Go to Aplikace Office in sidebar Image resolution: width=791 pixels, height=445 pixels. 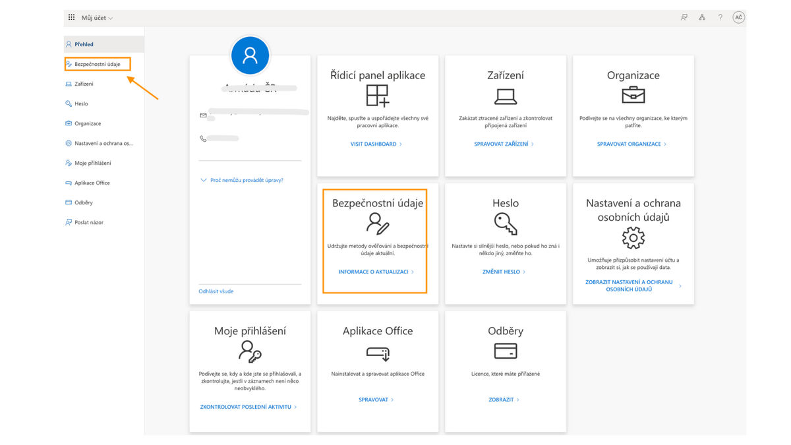(92, 183)
